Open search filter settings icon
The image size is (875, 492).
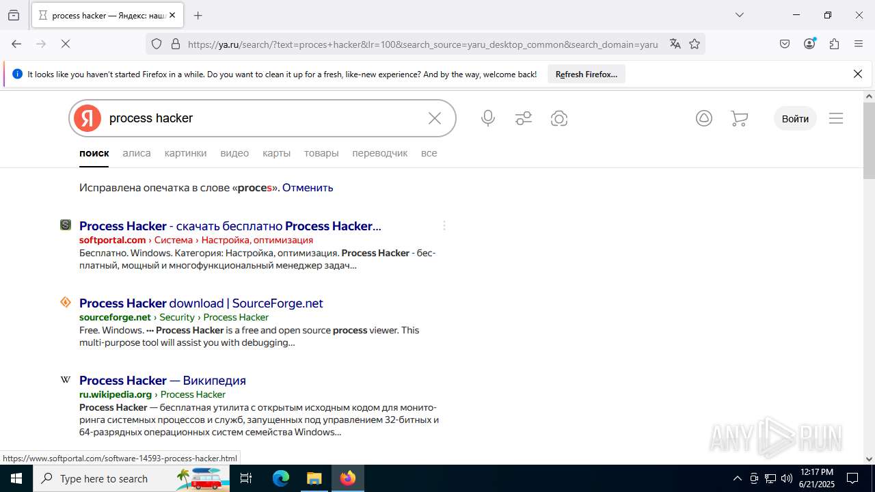(524, 118)
